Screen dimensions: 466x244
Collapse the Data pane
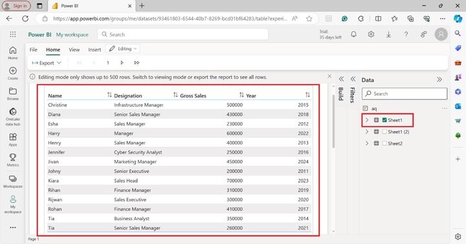(439, 79)
